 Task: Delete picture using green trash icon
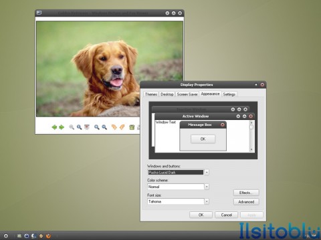[132, 127]
